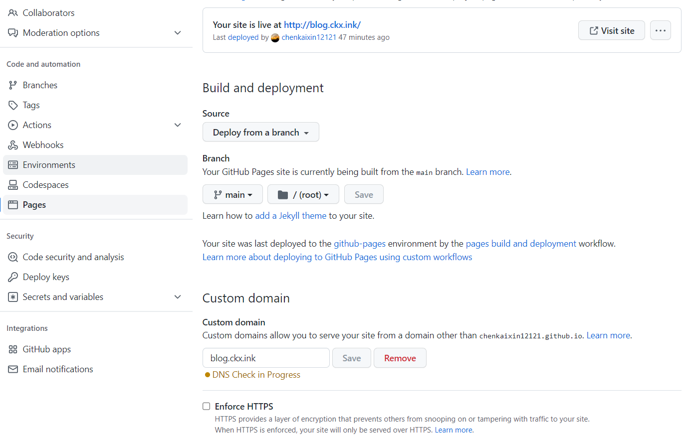Click the Tags icon in sidebar

[13, 105]
